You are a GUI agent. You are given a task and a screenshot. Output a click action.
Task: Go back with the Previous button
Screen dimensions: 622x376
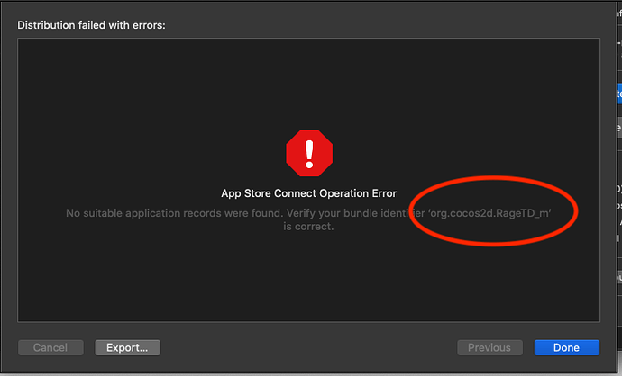point(489,347)
